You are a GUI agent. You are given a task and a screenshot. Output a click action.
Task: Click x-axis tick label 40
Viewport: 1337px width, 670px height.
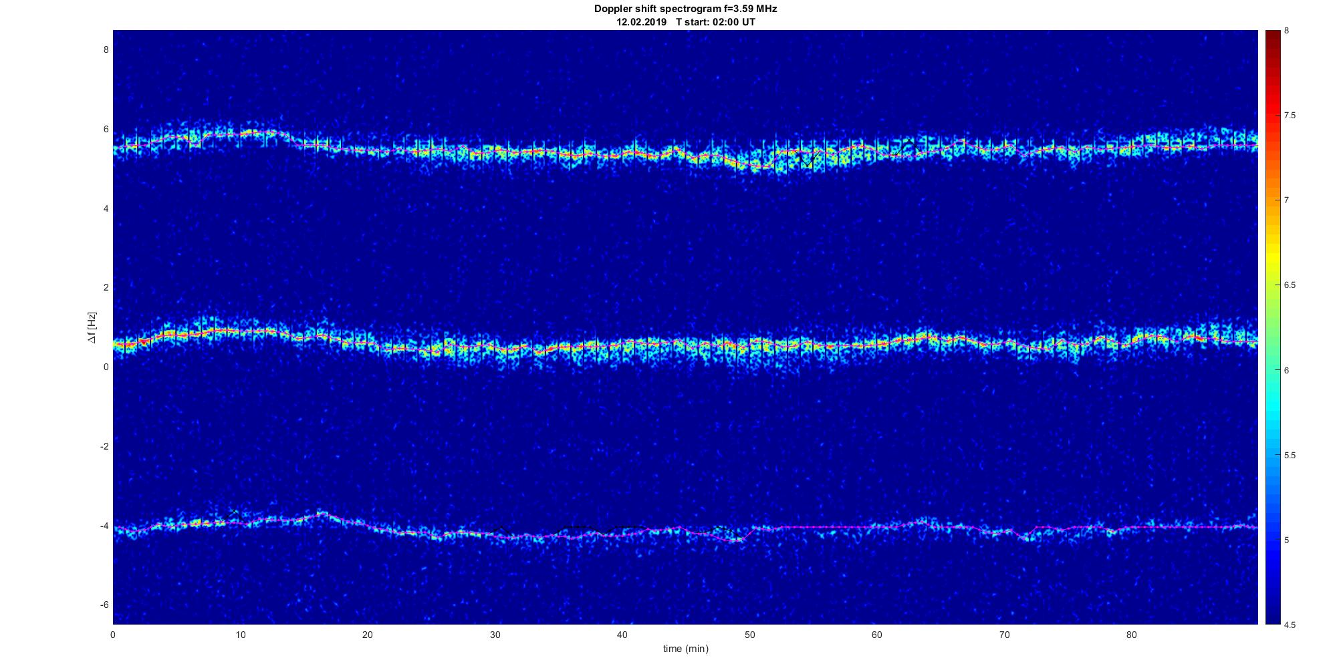tap(622, 635)
